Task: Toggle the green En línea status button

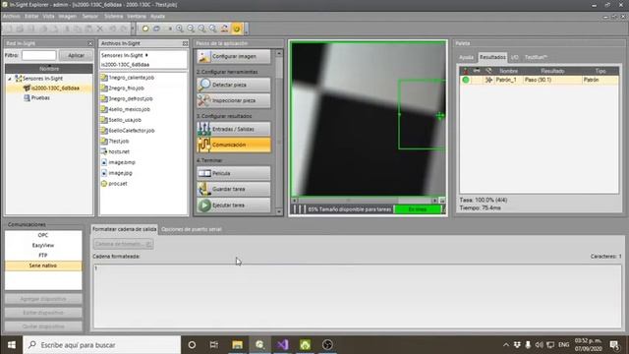Action: 418,209
